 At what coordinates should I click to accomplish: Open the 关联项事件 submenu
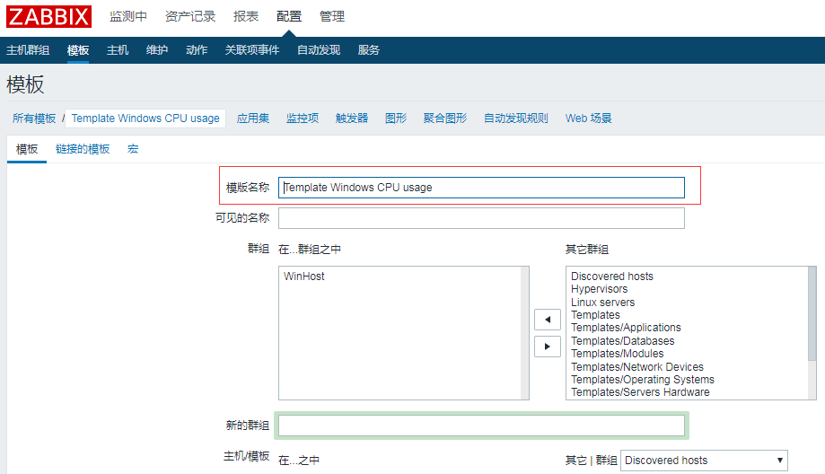click(252, 50)
